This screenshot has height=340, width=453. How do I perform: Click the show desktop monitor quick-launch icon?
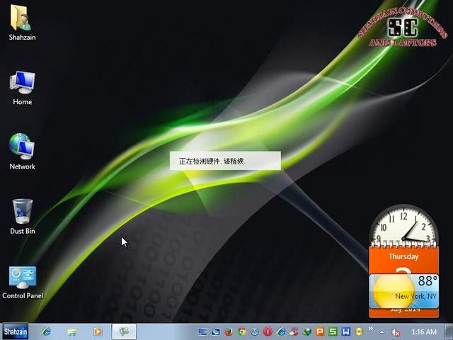(202, 331)
